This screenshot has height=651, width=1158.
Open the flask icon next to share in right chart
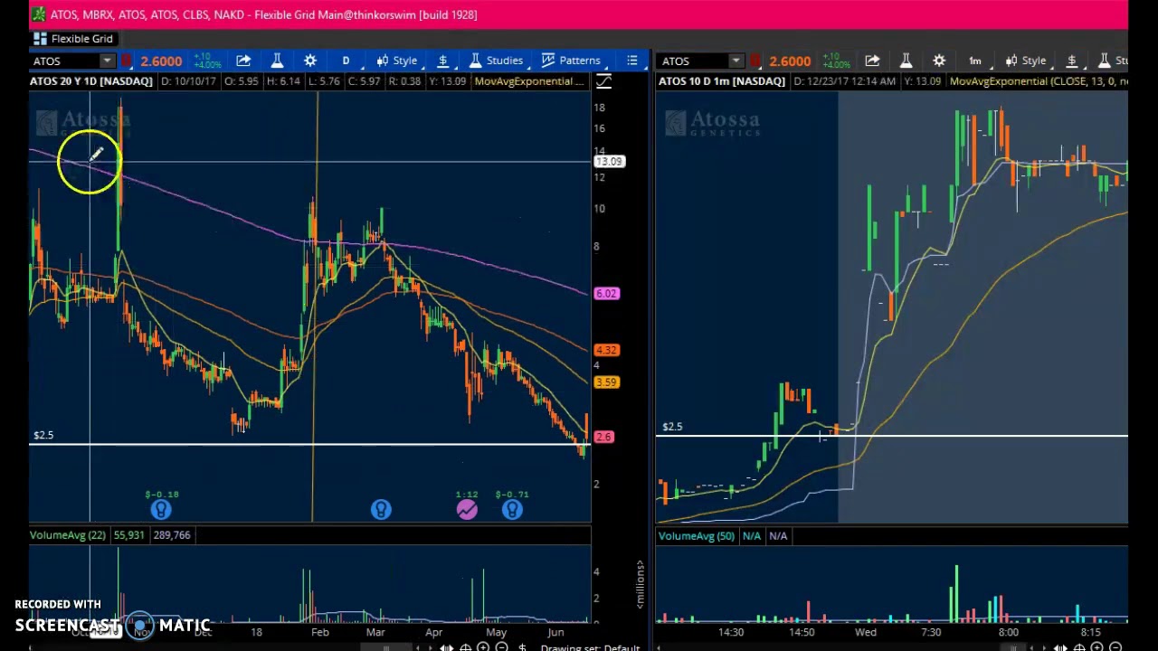click(906, 61)
